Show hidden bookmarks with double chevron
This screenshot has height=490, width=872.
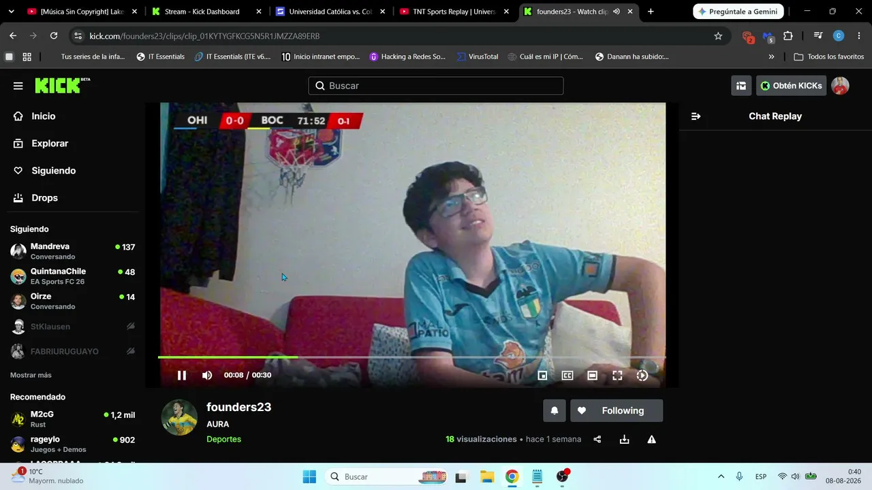[x=771, y=57]
